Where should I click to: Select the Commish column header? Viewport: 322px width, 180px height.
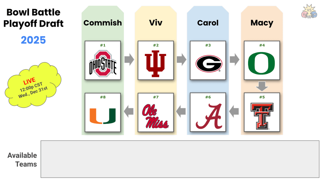point(103,23)
